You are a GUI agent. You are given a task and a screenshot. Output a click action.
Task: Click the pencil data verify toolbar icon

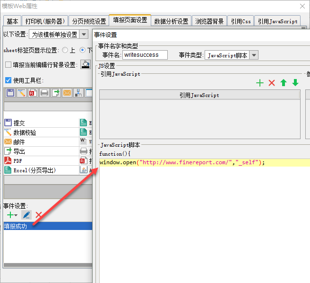[22, 93]
